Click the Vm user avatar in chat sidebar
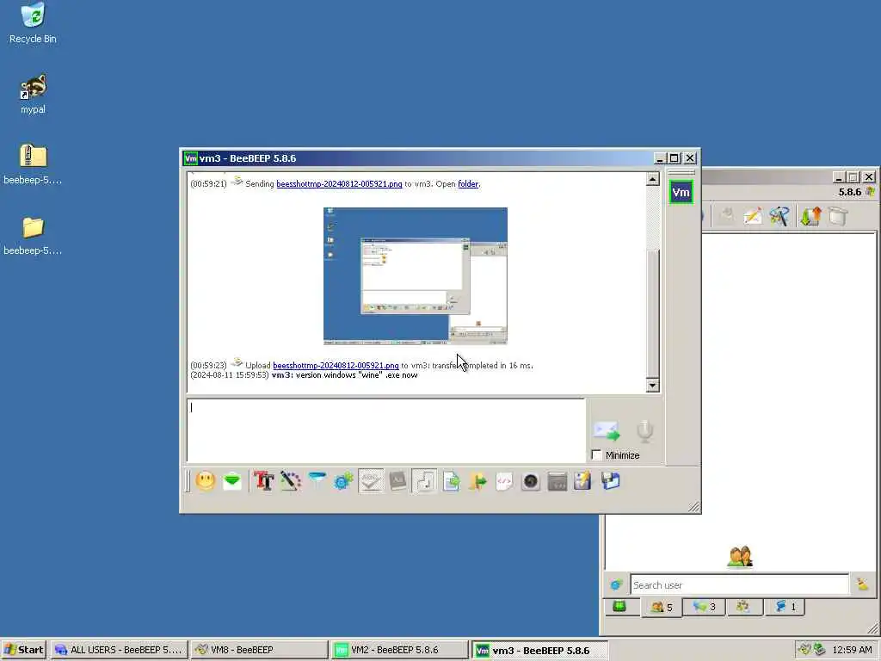 click(x=681, y=192)
